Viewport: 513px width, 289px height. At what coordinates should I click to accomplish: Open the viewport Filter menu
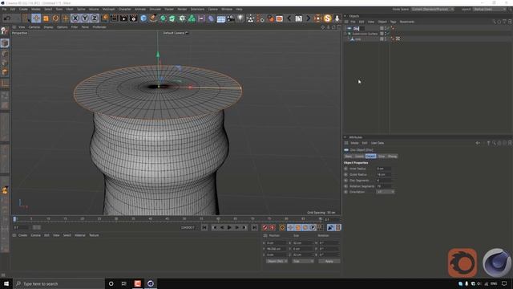click(75, 27)
